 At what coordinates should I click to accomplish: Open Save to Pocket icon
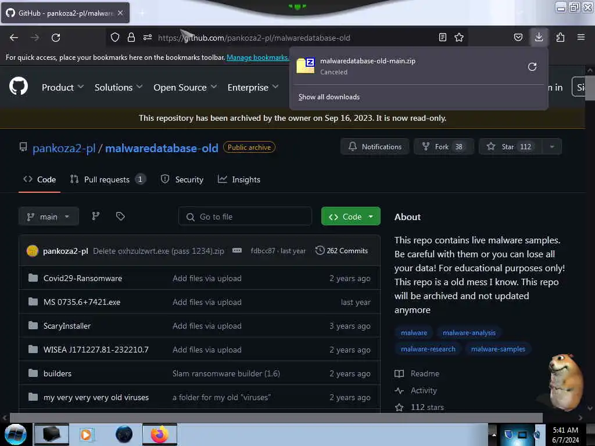[518, 37]
